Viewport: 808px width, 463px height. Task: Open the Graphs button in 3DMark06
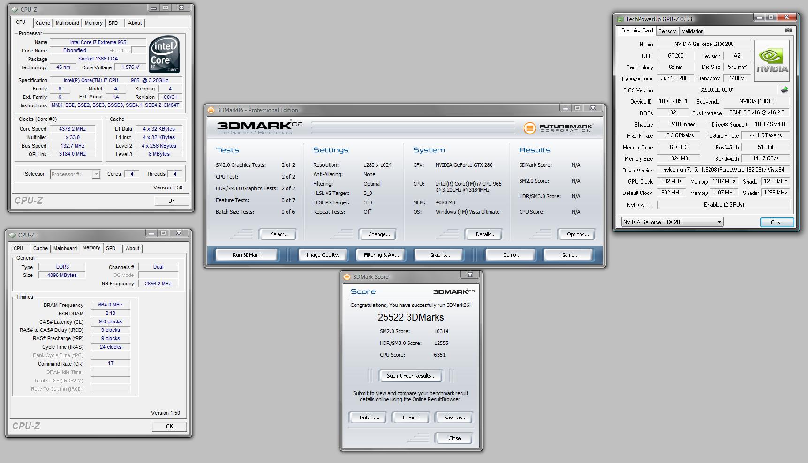pyautogui.click(x=439, y=255)
